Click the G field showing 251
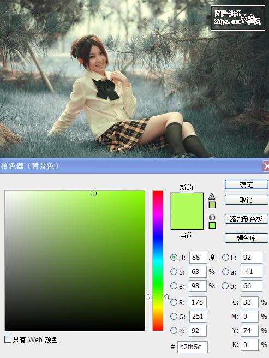The height and width of the screenshot is (358, 269). pyautogui.click(x=198, y=317)
